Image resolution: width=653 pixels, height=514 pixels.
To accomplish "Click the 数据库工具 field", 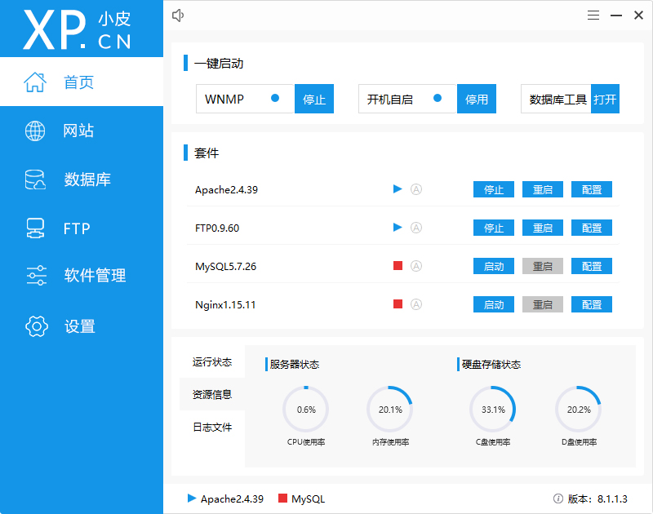I will coord(556,99).
